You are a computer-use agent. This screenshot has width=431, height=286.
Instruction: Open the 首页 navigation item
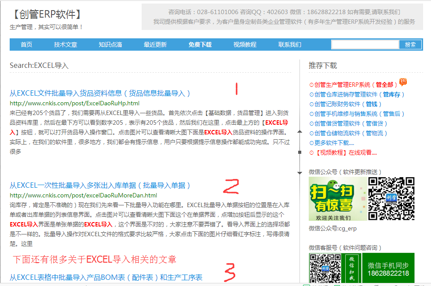point(26,45)
